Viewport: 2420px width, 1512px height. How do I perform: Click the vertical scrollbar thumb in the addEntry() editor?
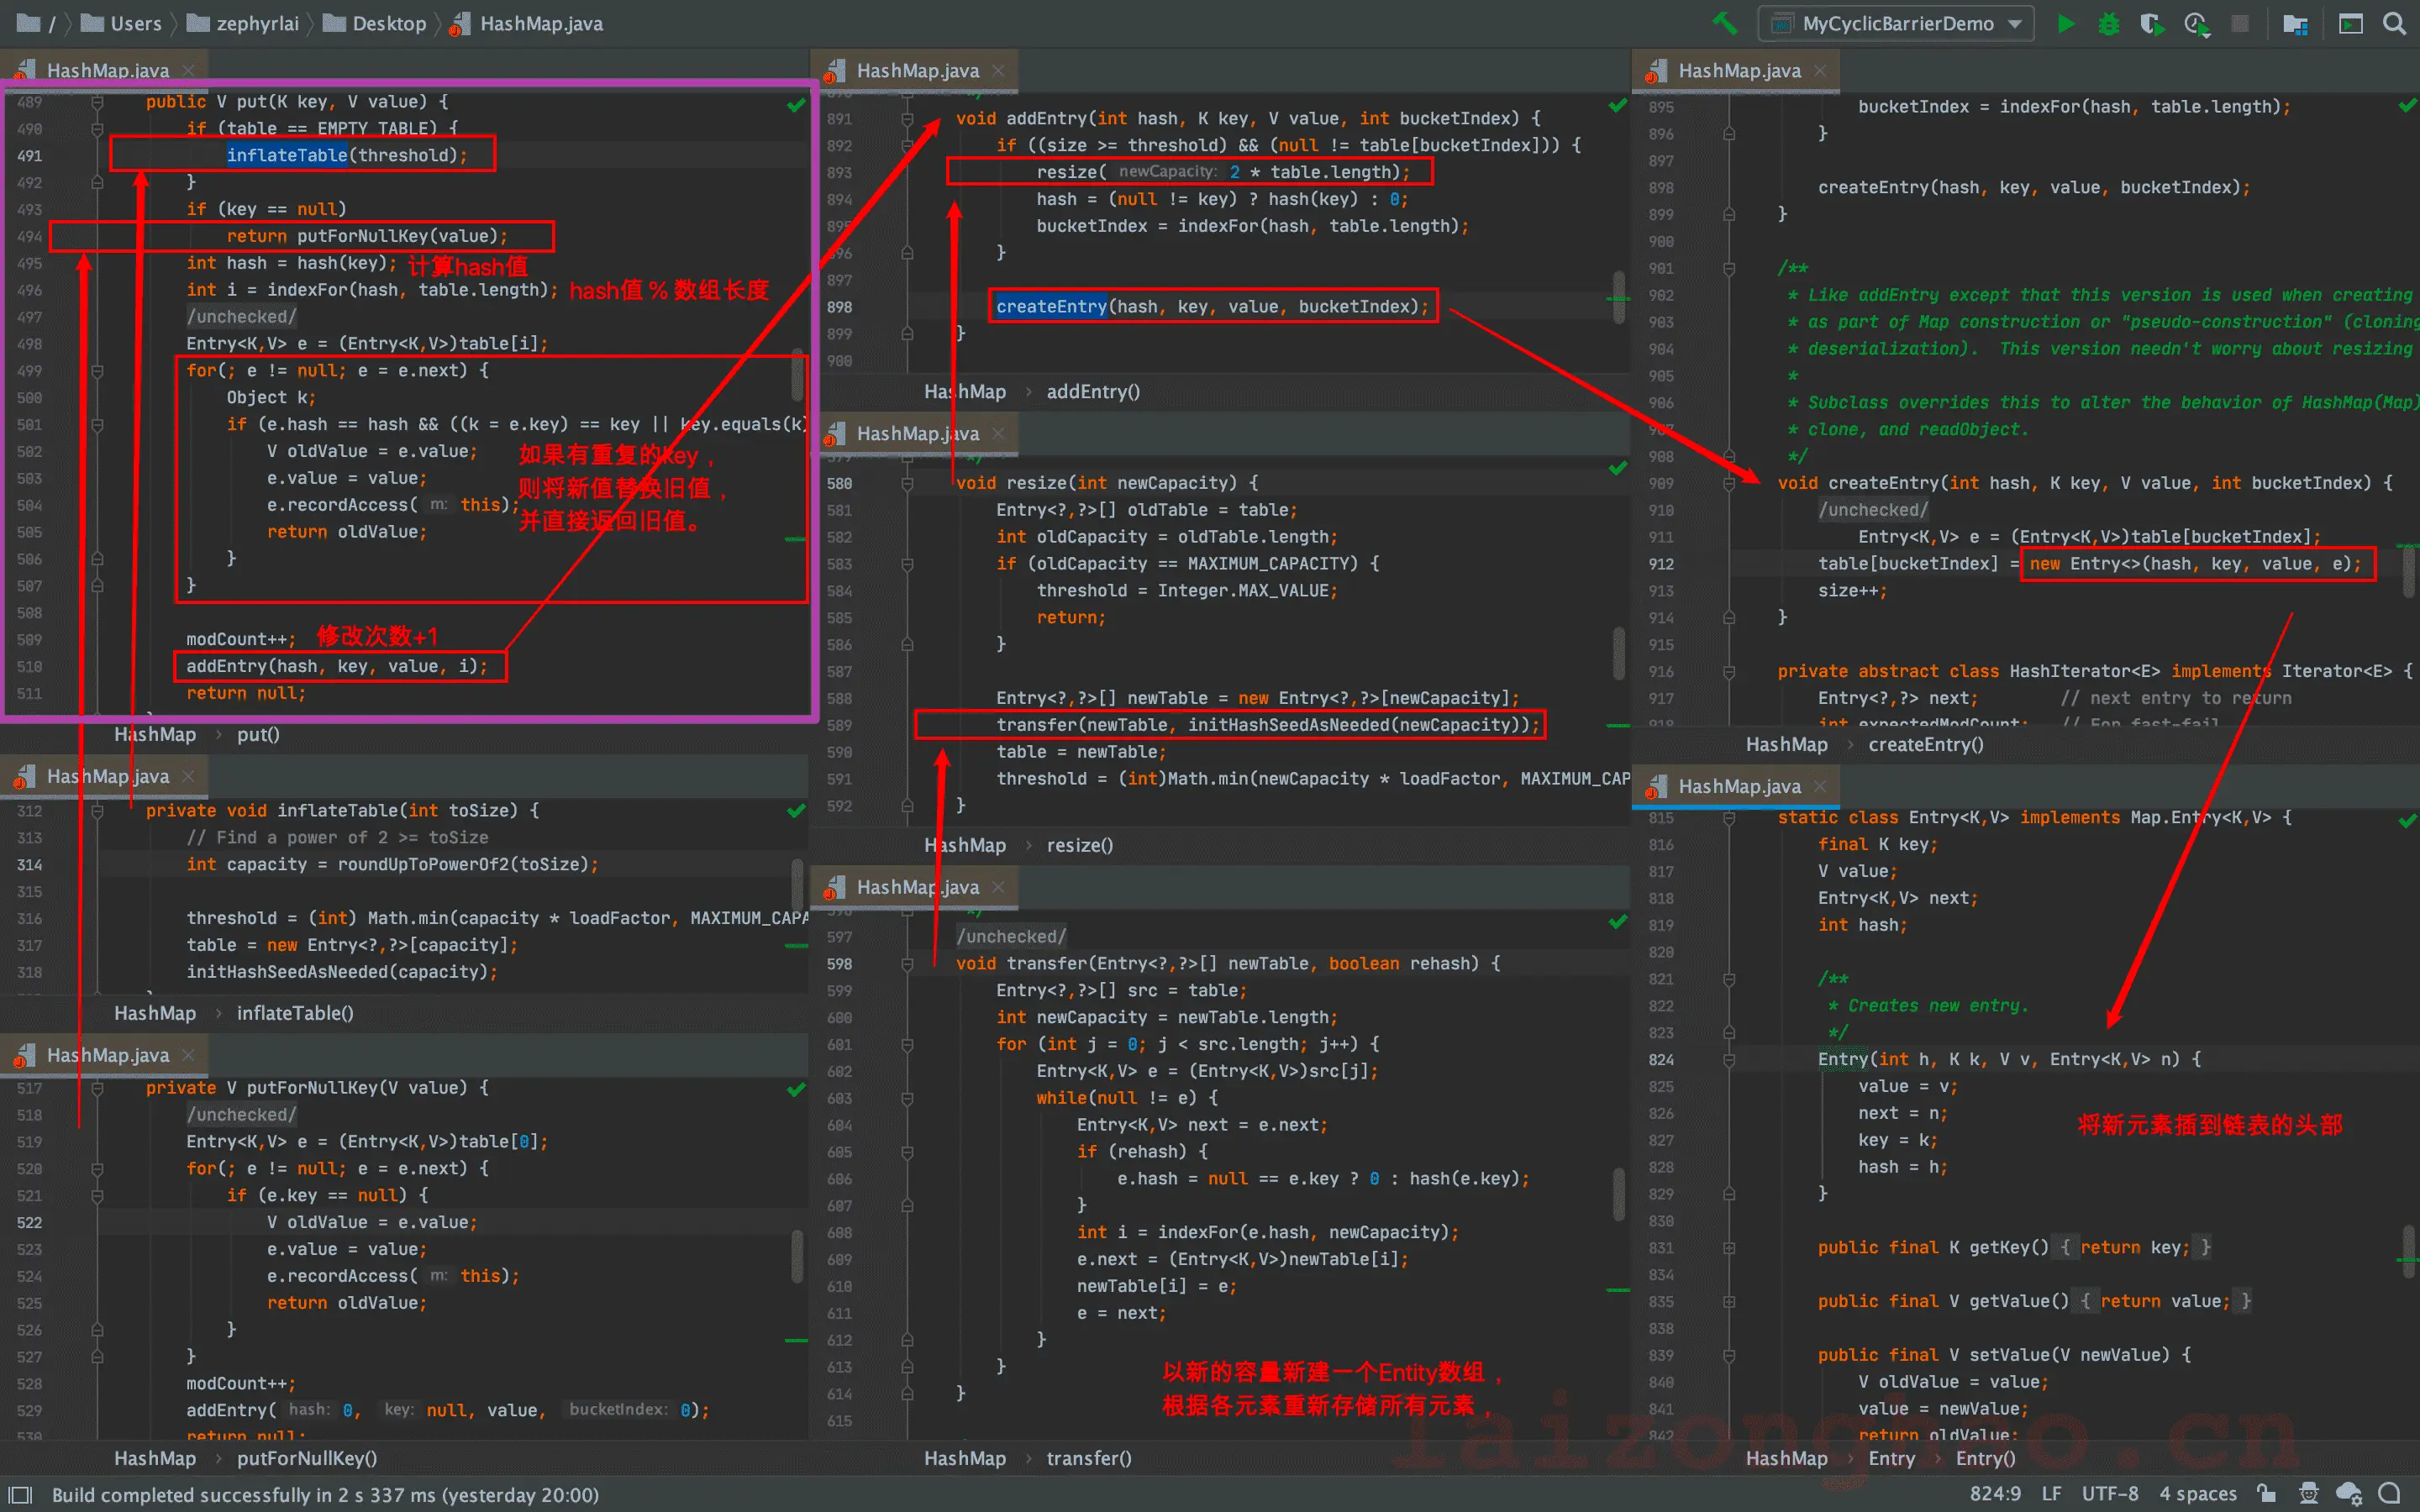(1619, 297)
